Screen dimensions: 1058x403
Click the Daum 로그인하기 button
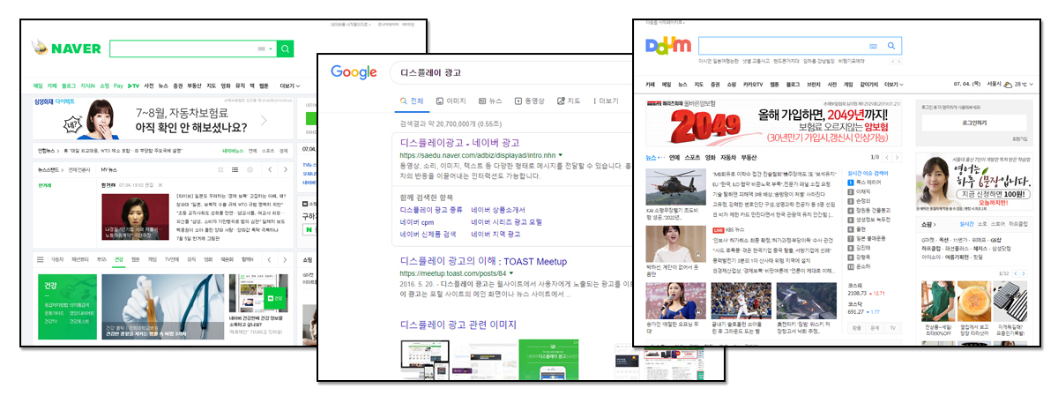pyautogui.click(x=973, y=123)
